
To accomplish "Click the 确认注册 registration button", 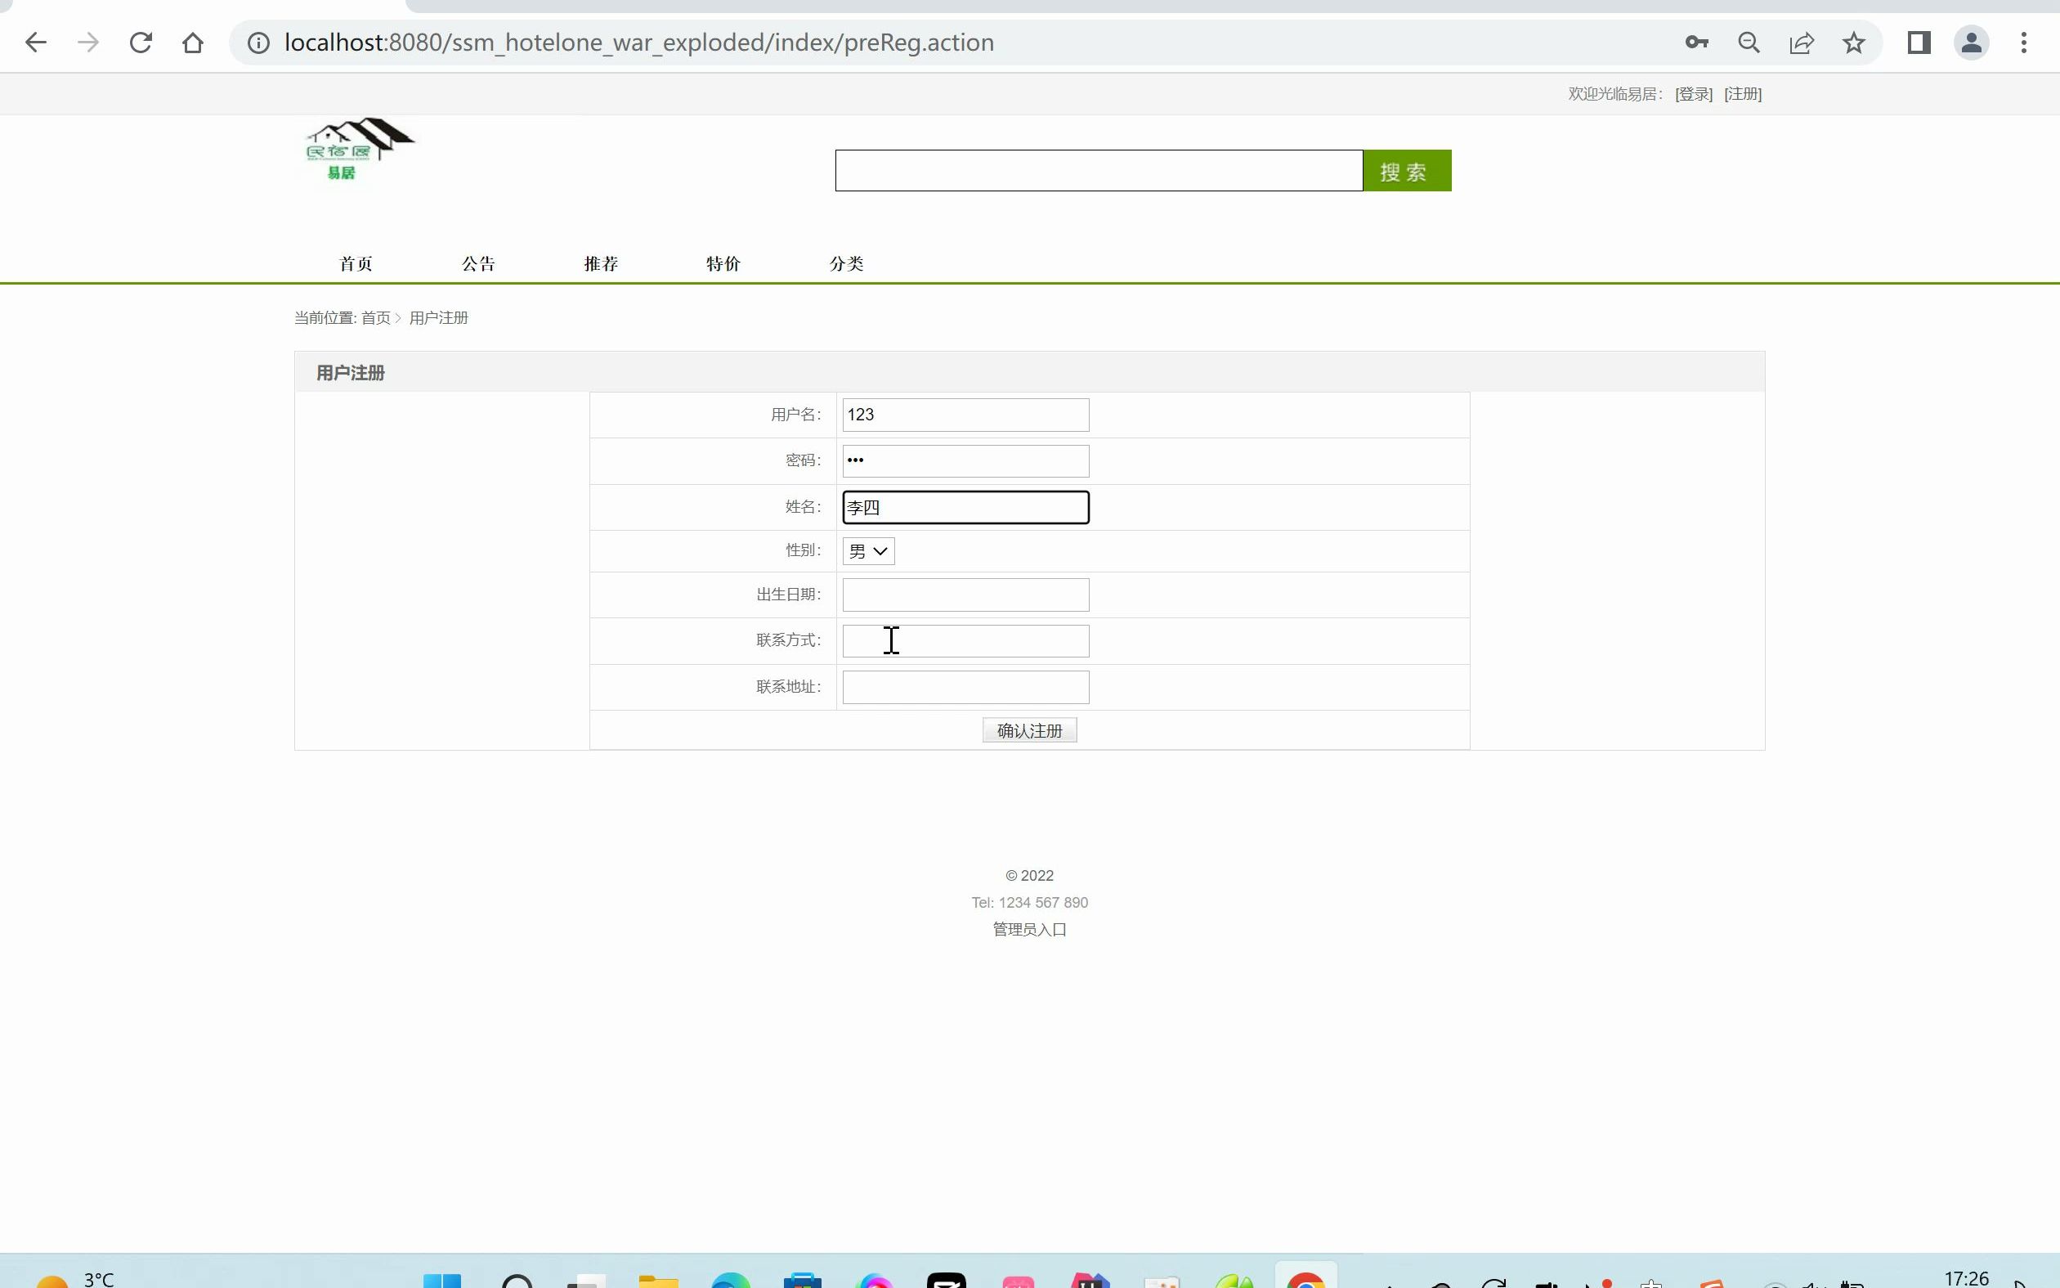I will [1028, 729].
